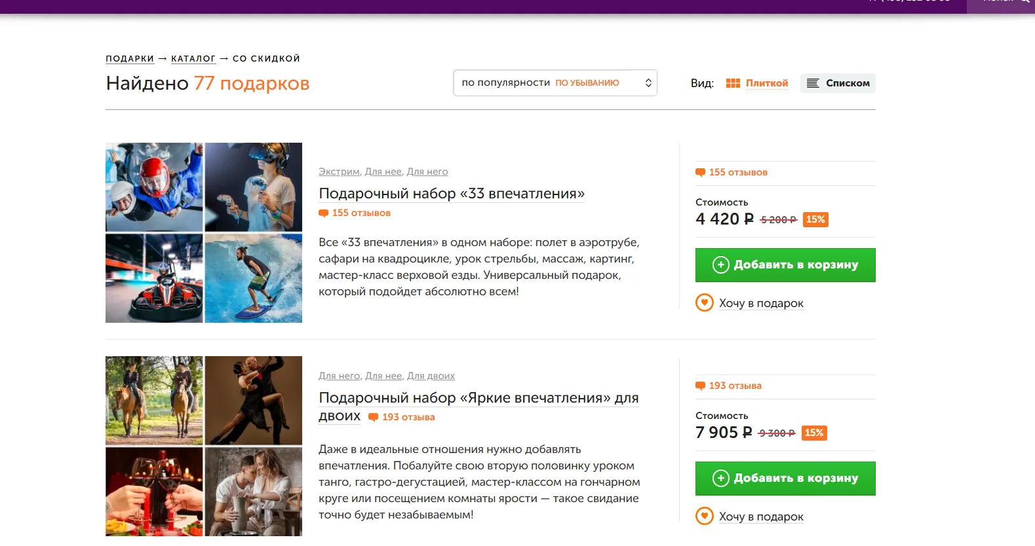This screenshot has width=1035, height=546.
Task: Click heart icon beside first Хочу в подарок
Action: [705, 302]
